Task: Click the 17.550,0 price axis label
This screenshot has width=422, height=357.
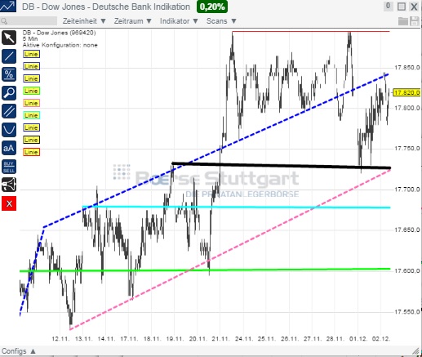Action: click(407, 311)
